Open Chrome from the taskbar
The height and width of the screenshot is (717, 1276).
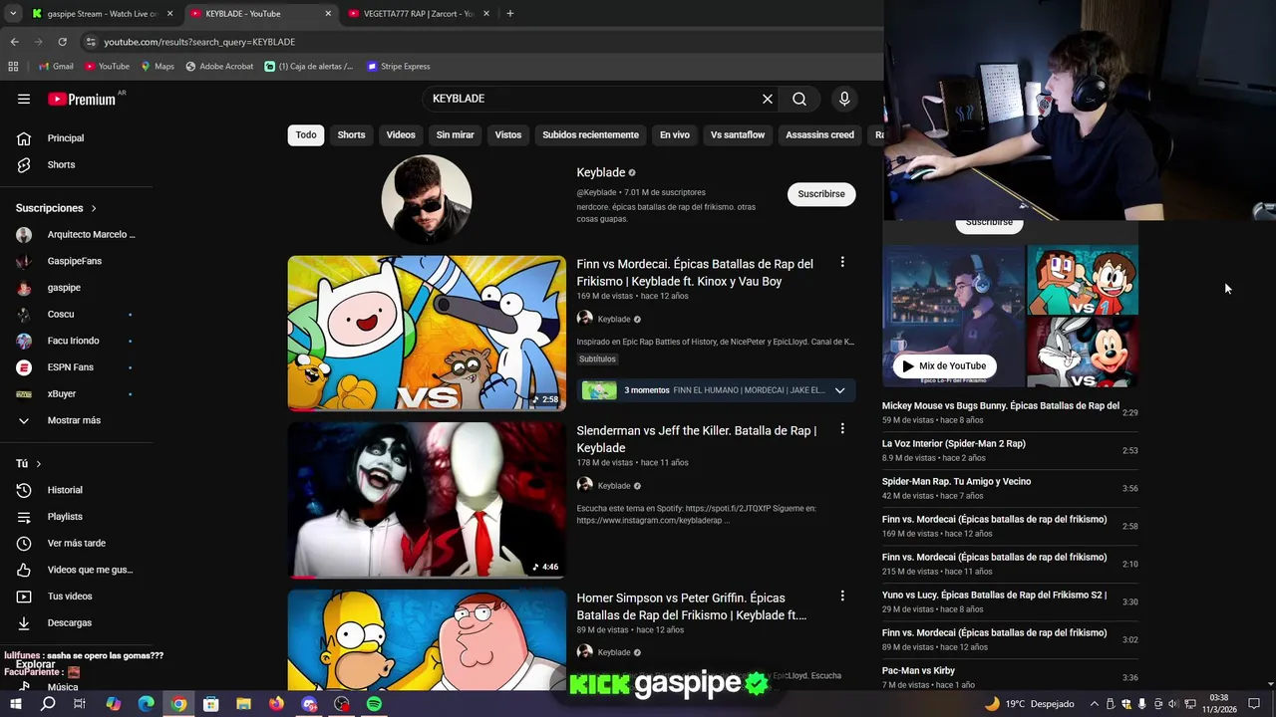(178, 704)
